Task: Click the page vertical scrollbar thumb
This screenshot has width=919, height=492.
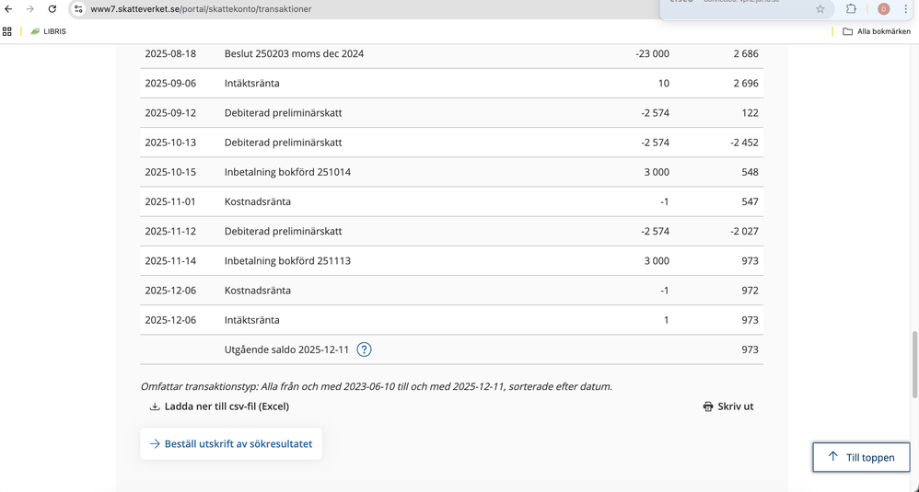Action: [914, 365]
